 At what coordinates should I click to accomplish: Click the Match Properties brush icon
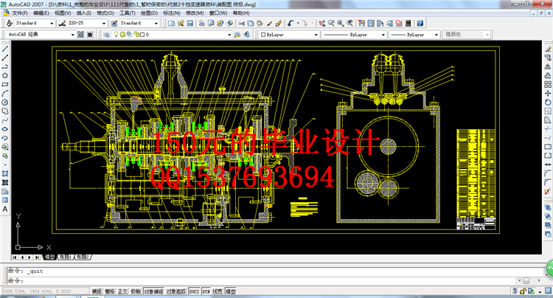(x=269, y=24)
